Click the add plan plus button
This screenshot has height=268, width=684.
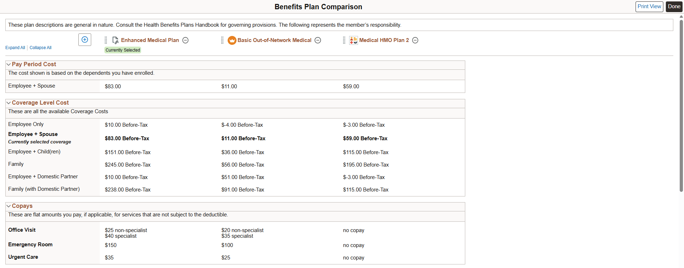[85, 40]
